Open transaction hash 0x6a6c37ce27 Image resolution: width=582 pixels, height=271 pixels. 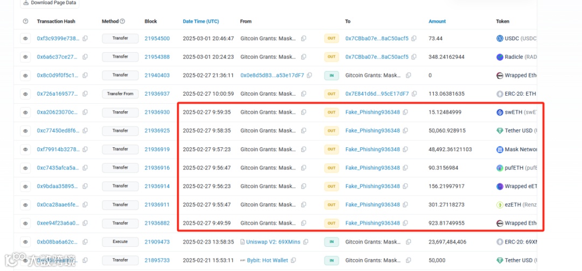point(58,57)
